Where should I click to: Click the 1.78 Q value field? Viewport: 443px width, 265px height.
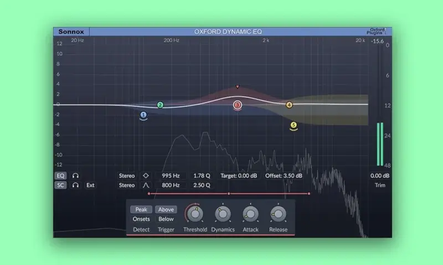(x=202, y=176)
